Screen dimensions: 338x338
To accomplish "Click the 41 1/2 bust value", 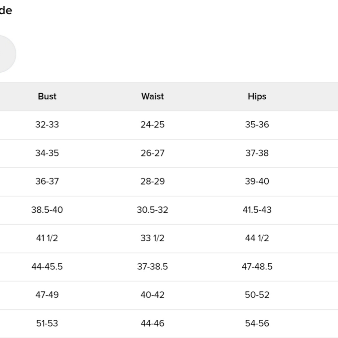I will [x=47, y=238].
